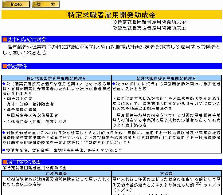
Task: Click the orange square beside 基本的な給付対象
Action: coord(4,39)
